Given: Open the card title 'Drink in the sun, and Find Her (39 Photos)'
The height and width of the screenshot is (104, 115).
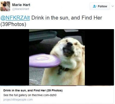Looking at the screenshot, I should [33, 90].
